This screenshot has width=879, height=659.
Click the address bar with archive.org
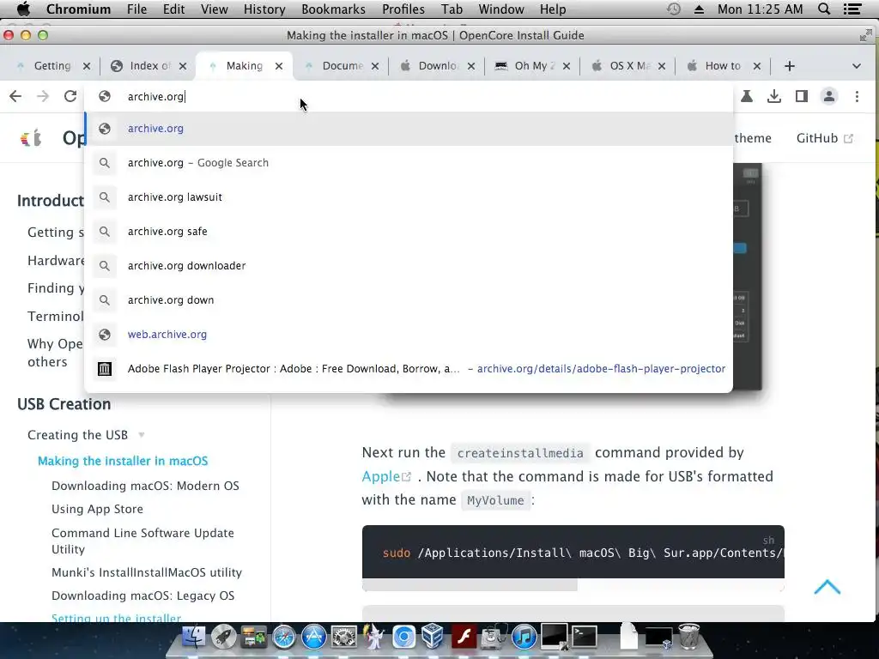[x=408, y=96]
